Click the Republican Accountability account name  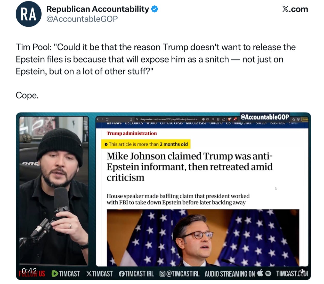click(98, 9)
